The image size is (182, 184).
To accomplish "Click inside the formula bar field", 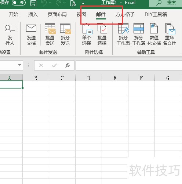I will point(129,65).
